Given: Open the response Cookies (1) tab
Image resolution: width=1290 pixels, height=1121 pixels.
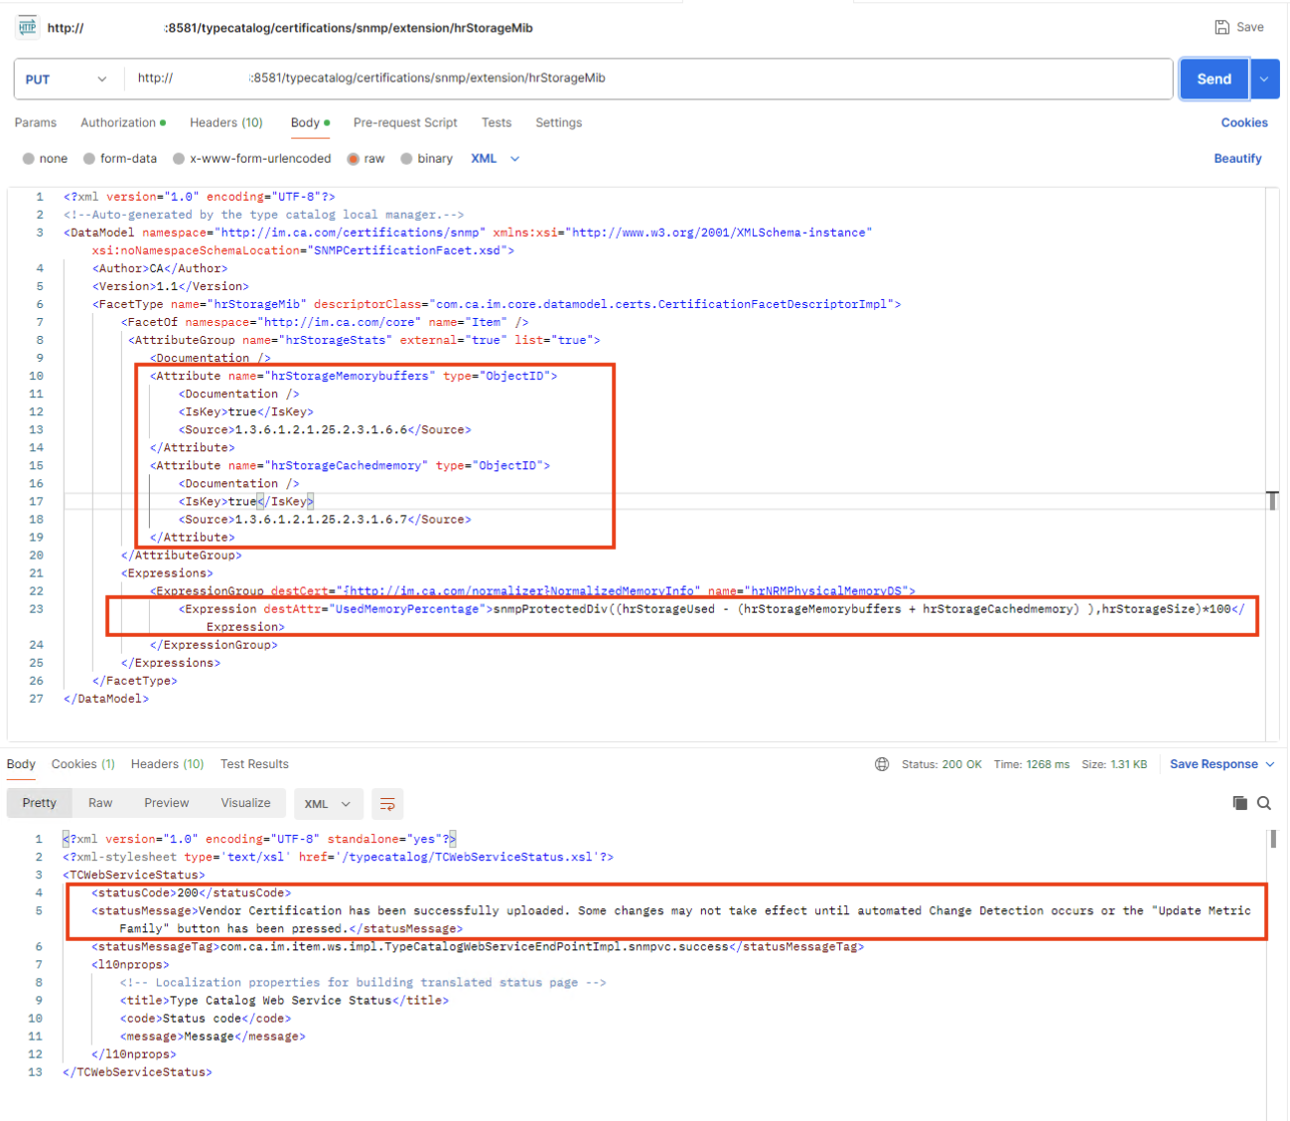Looking at the screenshot, I should click(83, 764).
